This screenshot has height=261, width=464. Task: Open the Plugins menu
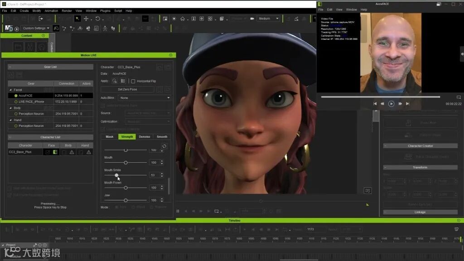105,11
